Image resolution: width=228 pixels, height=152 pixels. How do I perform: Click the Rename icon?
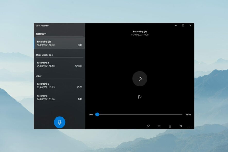point(181,126)
